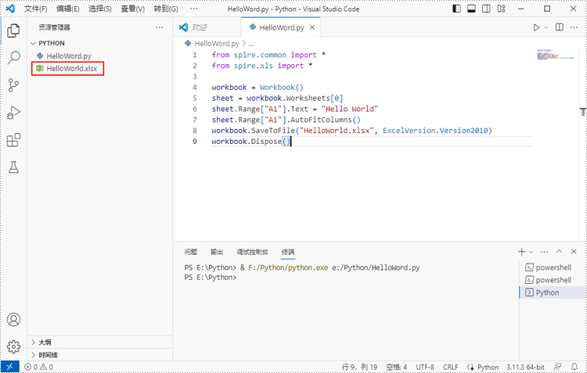The image size is (587, 373).
Task: Open the Testing flask icon view
Action: (x=13, y=167)
